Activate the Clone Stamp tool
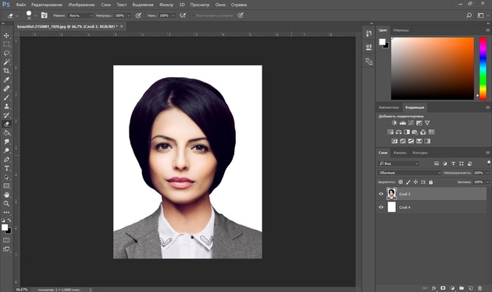This screenshot has height=292, width=492. [6, 106]
